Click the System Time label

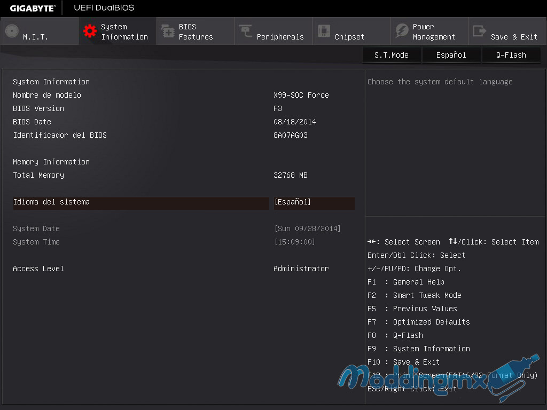click(x=36, y=242)
